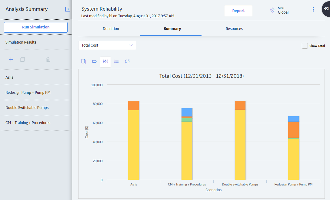This screenshot has width=330, height=200.
Task: Click the 100,000 y-axis value
Action: tap(97, 85)
